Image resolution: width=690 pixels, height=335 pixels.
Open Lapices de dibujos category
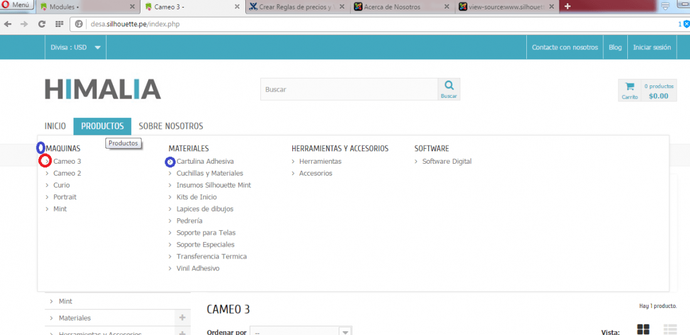point(204,209)
